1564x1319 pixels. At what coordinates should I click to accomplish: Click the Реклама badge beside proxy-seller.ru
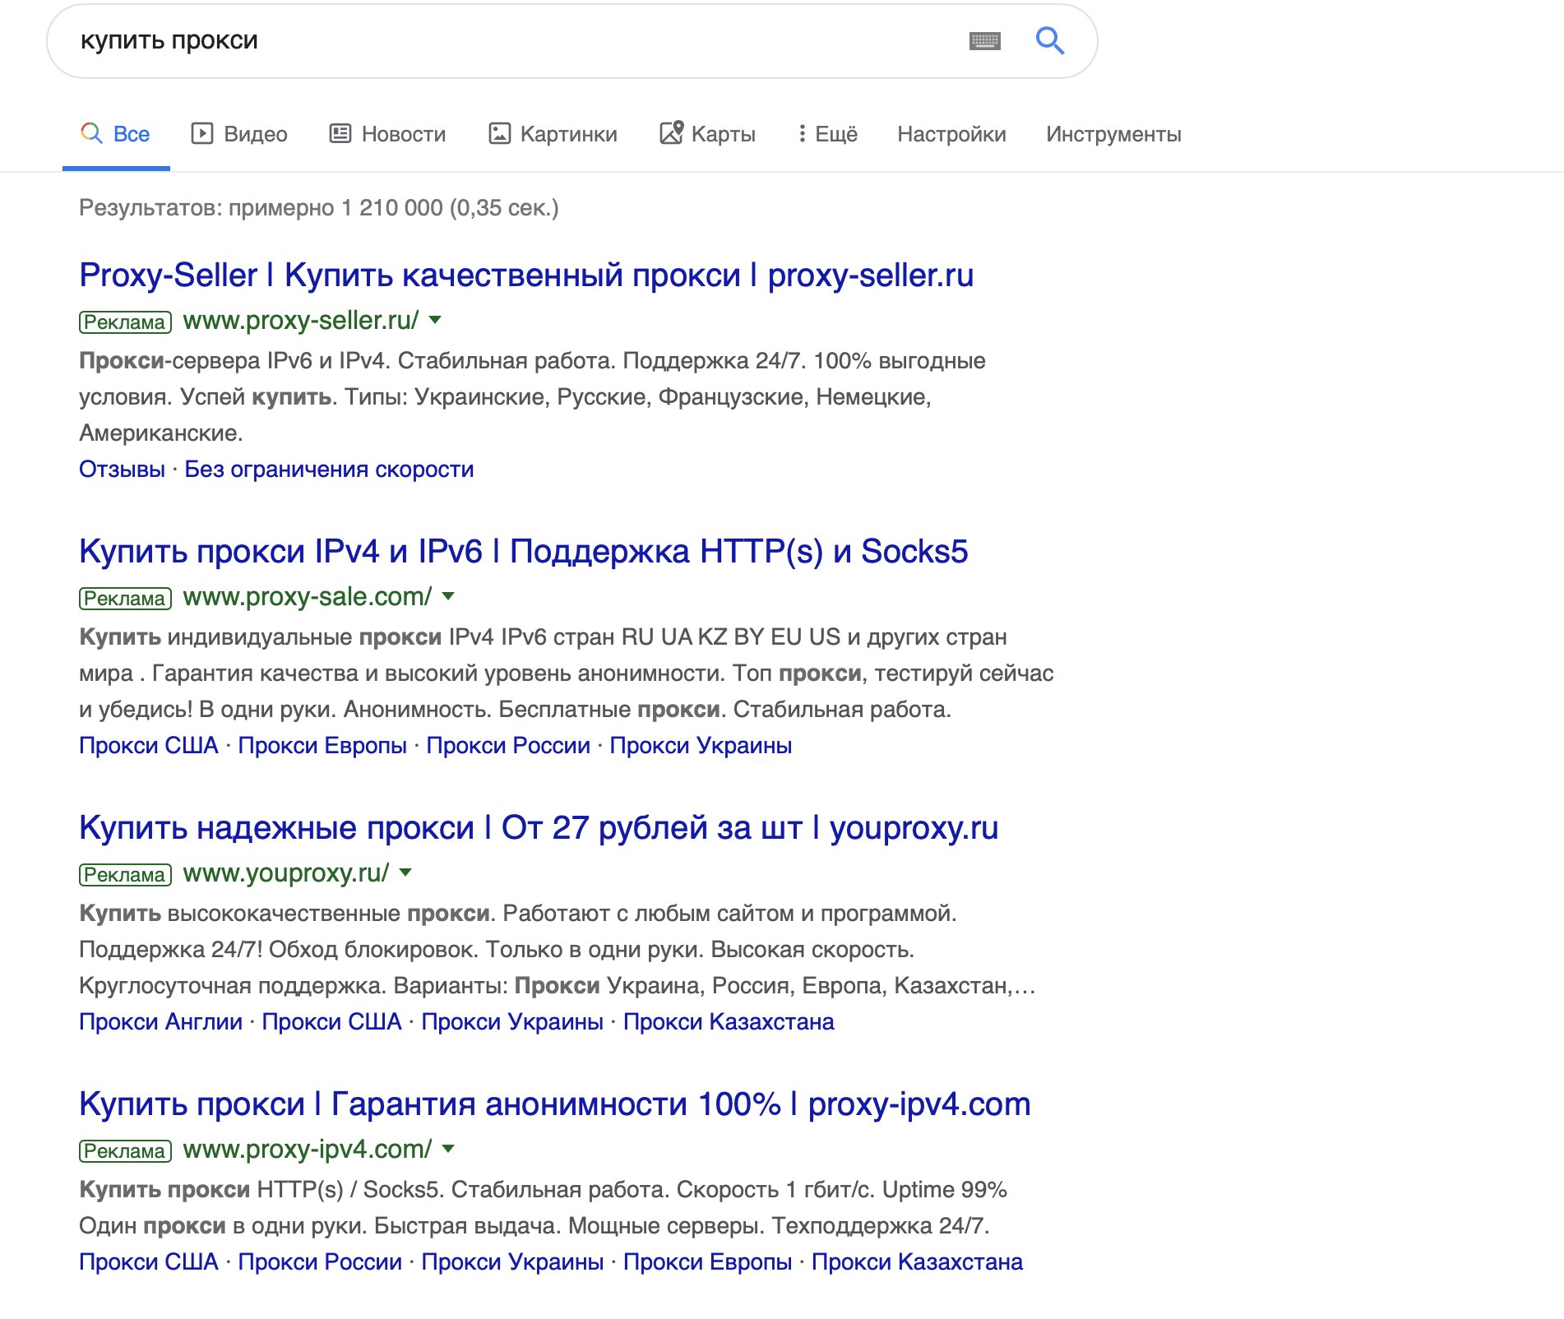125,322
